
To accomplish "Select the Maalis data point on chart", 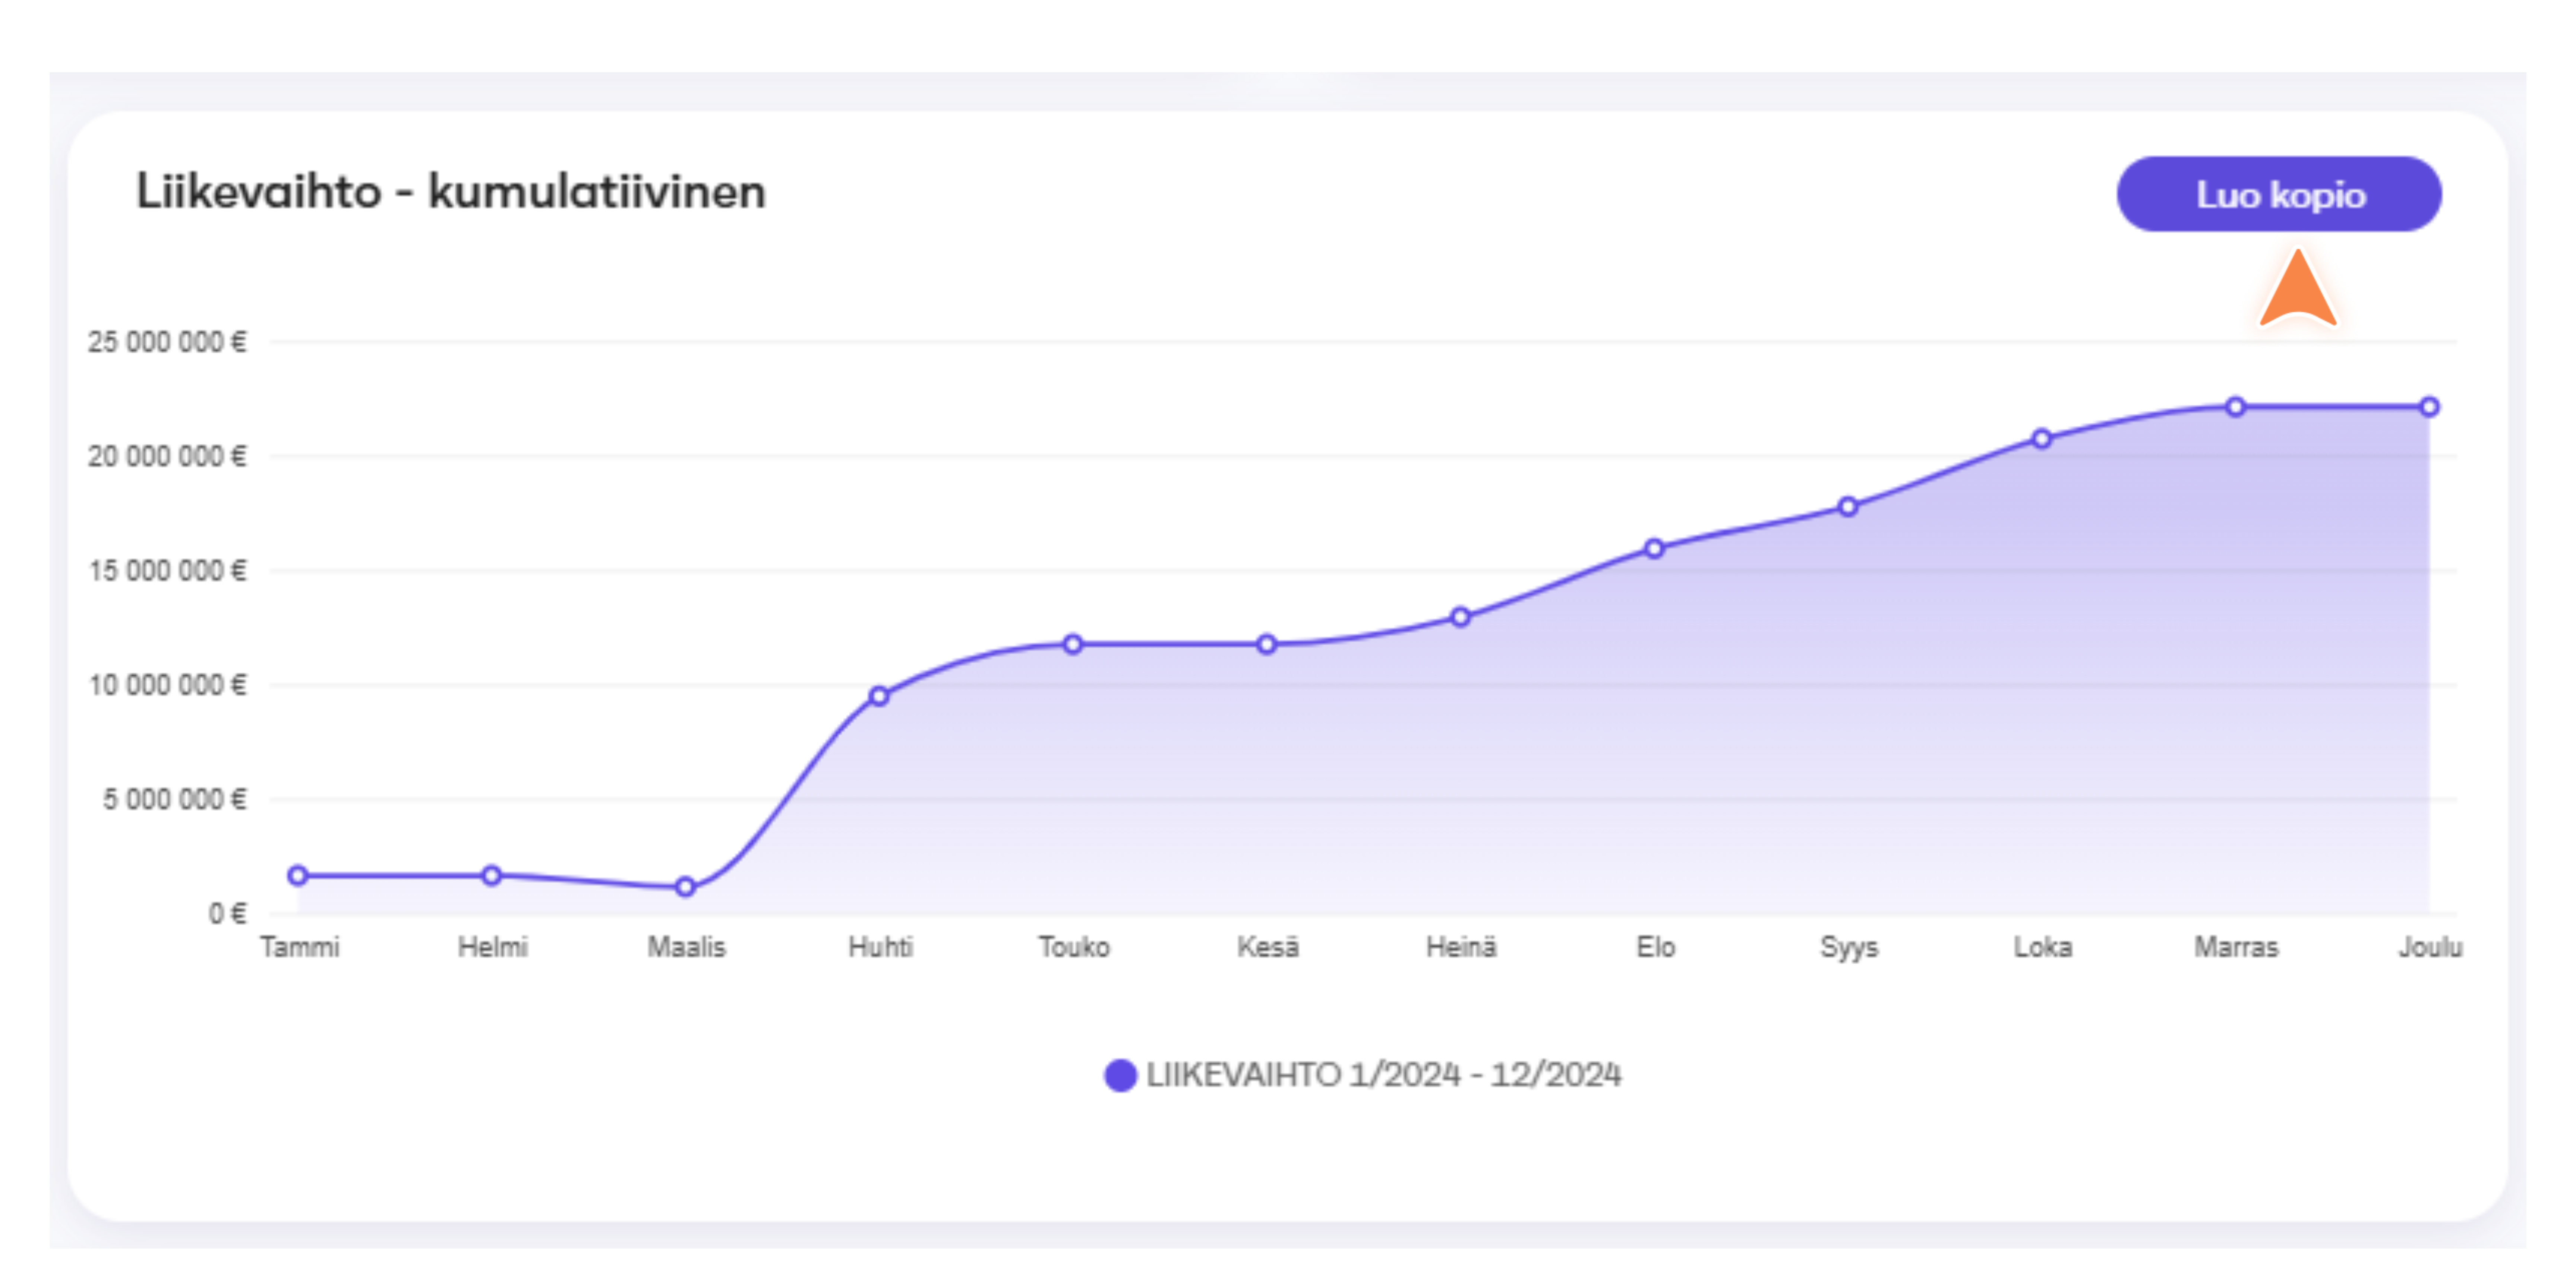I will 685,887.
